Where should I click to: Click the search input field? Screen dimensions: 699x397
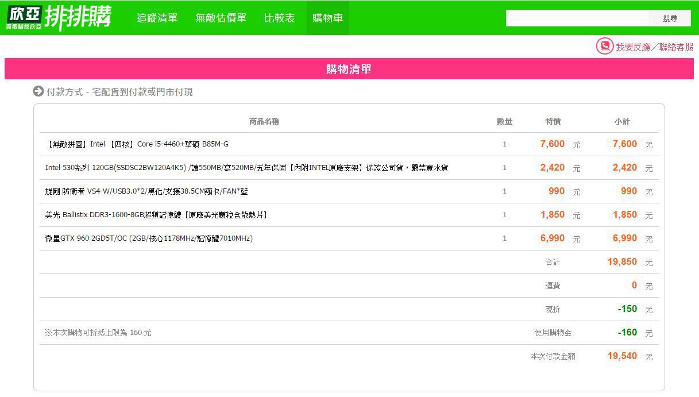[578, 18]
